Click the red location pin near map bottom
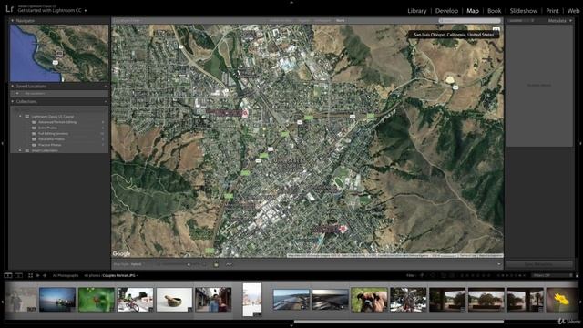Image resolution: width=583 pixels, height=328 pixels. click(x=343, y=229)
